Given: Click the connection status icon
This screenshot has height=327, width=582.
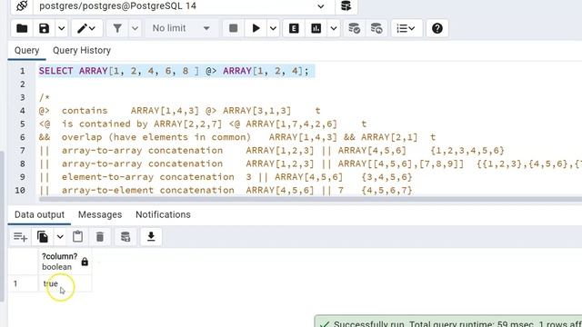Looking at the screenshot, I should [x=22, y=6].
